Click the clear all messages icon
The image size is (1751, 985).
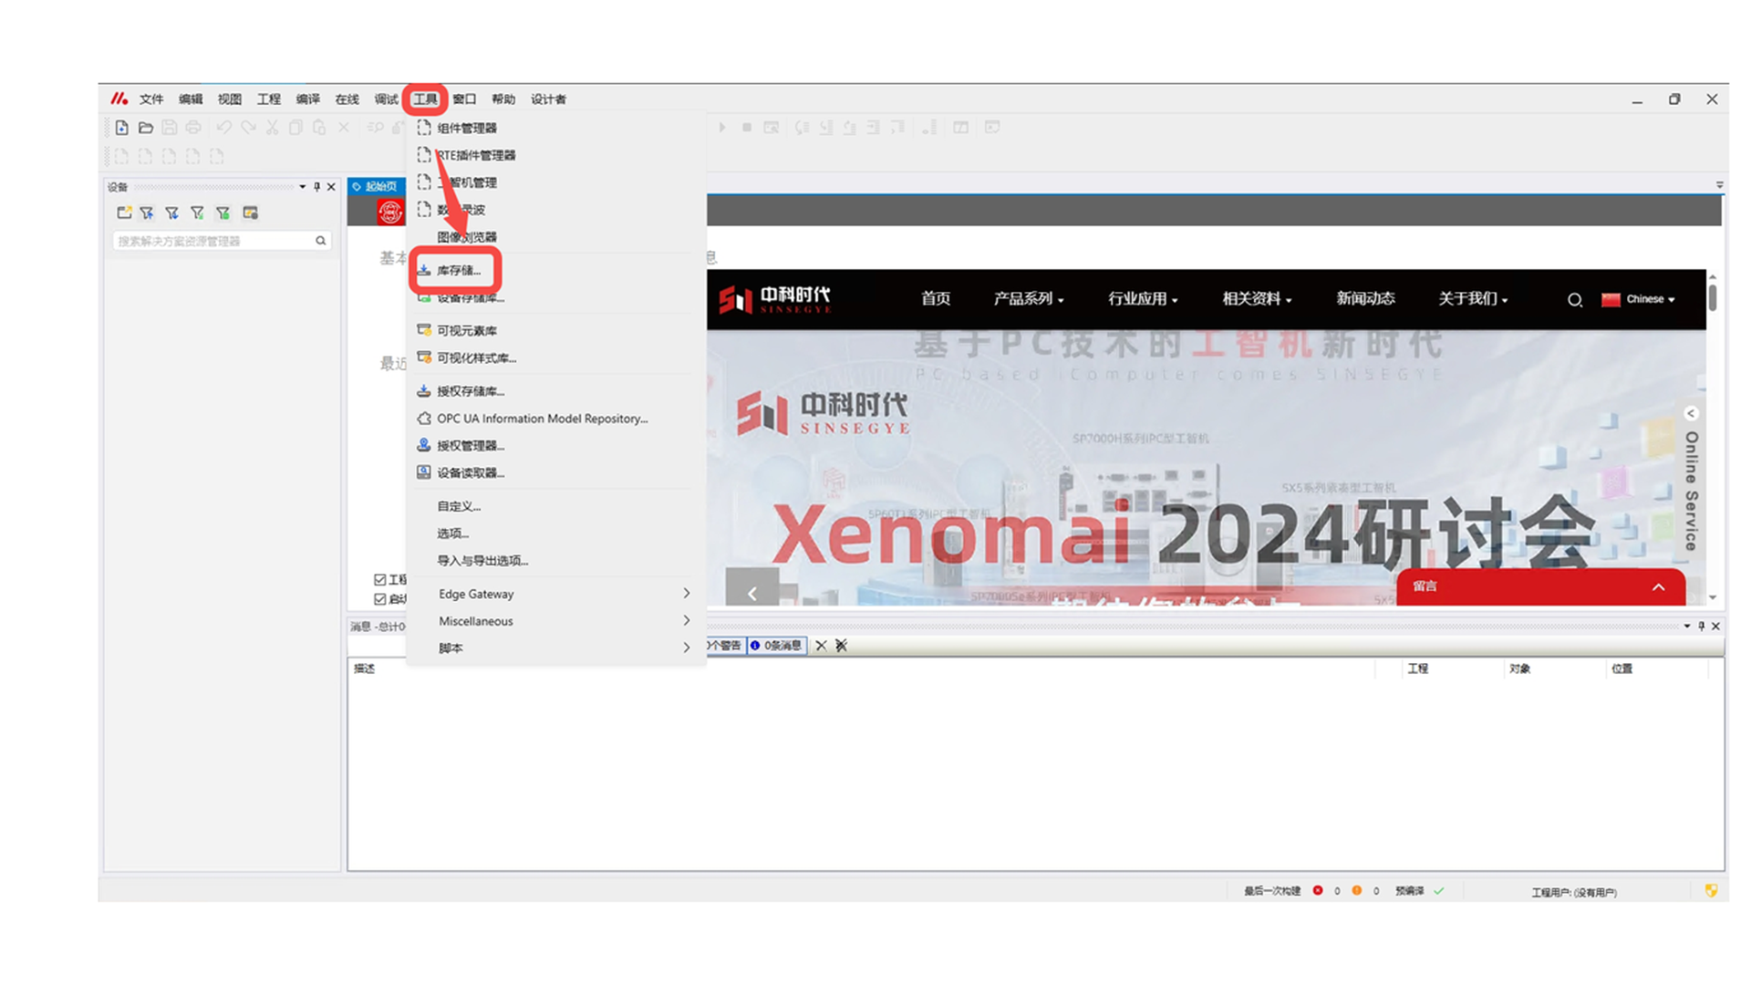click(841, 646)
